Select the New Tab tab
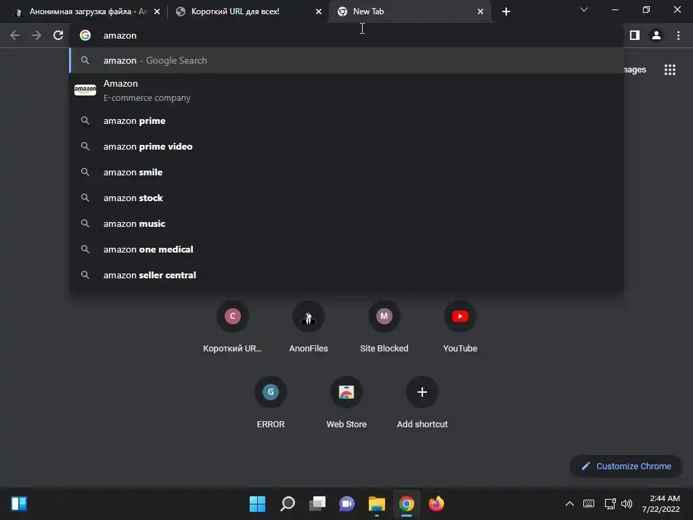The height and width of the screenshot is (520, 693). click(x=410, y=12)
